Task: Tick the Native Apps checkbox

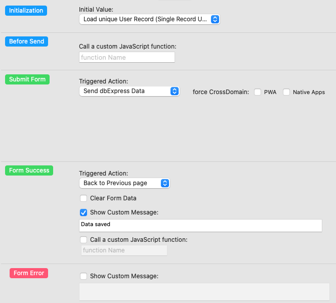Action: pyautogui.click(x=286, y=92)
